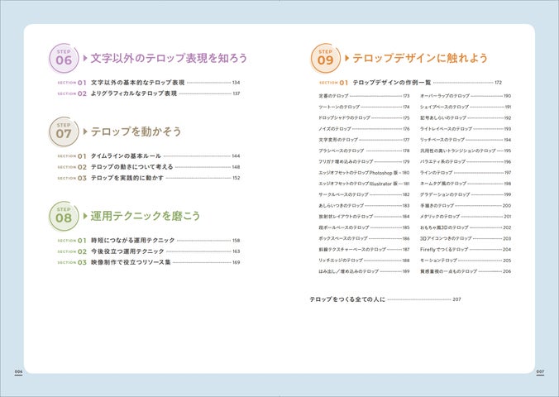Click page number 207
Viewport: 559px width, 397px height.
456,299
